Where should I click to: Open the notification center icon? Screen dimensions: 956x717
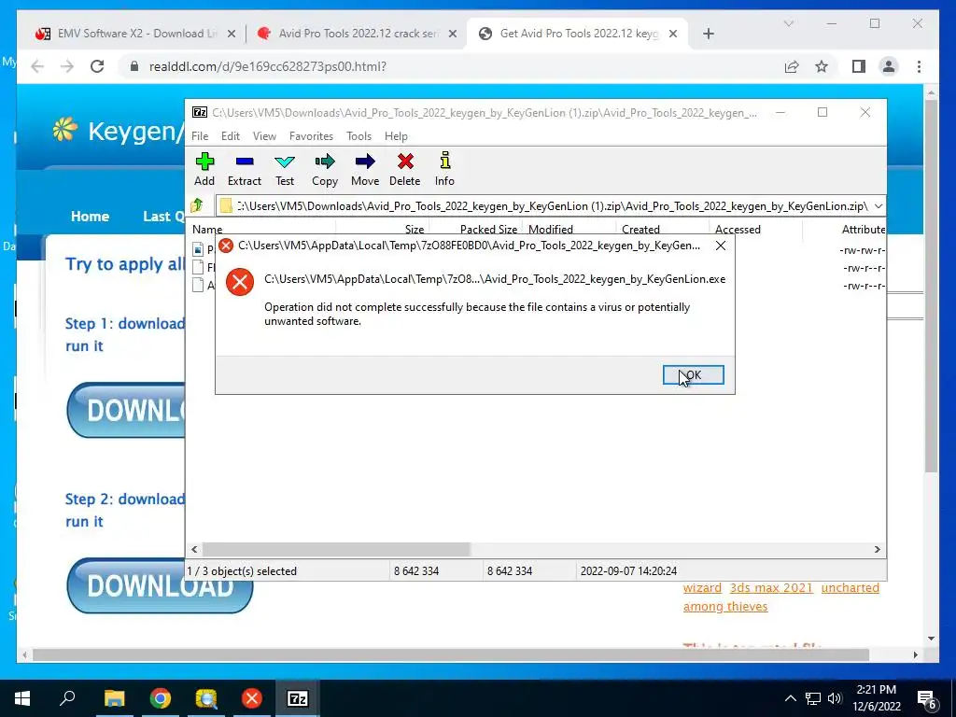927,699
